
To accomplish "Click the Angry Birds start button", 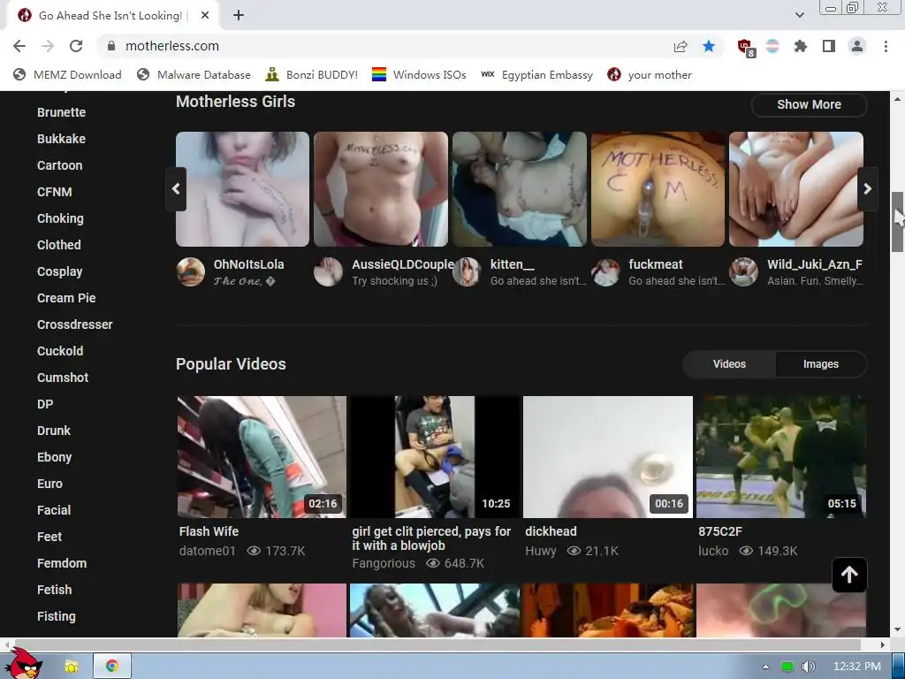I will (x=26, y=665).
